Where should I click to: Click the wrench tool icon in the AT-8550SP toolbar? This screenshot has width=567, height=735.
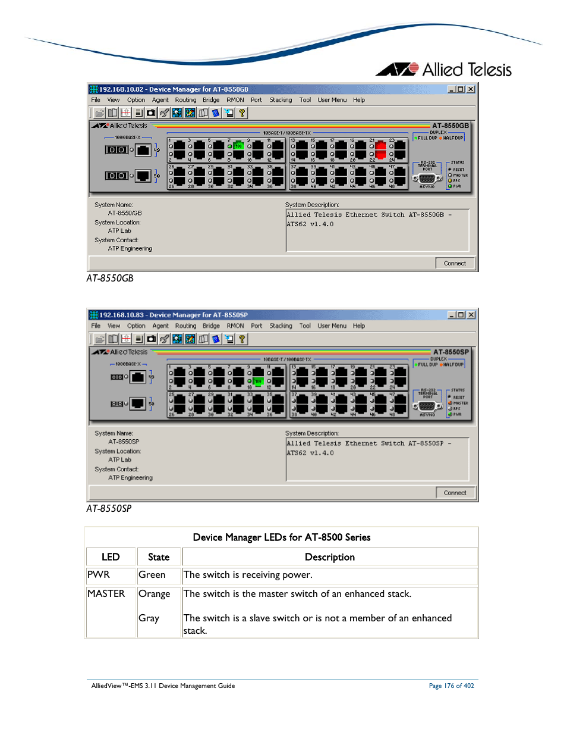[x=165, y=339]
